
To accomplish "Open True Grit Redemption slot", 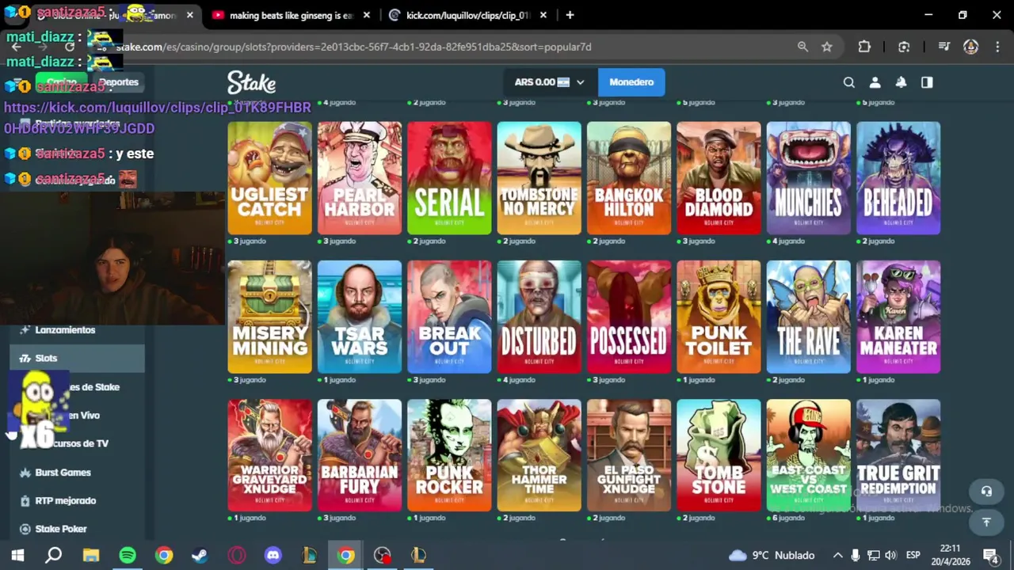I will [898, 455].
